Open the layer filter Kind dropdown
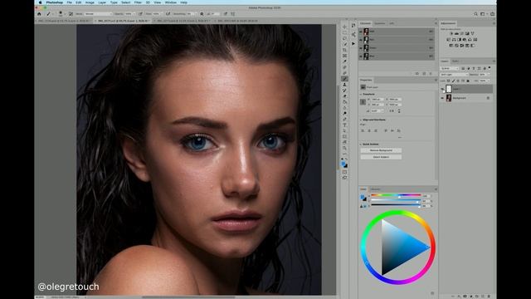The width and height of the screenshot is (531, 299). (450, 68)
